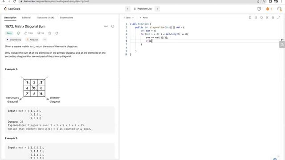Open the Submissions tab

[66, 18]
